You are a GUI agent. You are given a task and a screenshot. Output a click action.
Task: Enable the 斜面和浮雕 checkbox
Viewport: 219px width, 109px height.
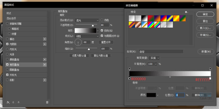(7, 23)
